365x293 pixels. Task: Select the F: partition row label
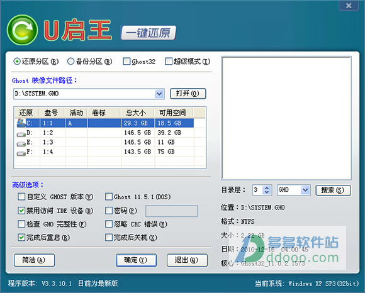(30, 152)
